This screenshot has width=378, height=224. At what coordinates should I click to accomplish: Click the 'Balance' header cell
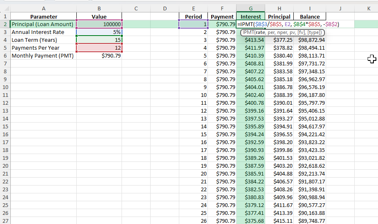point(310,17)
